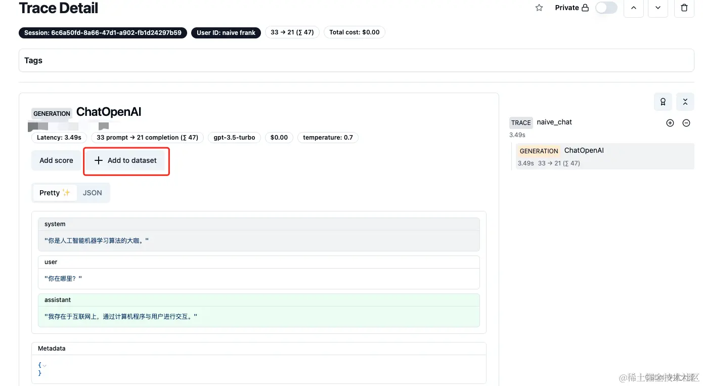Click the Session ID badge
Screen dimensions: 703x386
click(103, 32)
